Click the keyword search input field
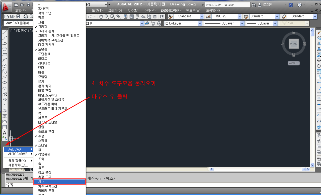The image size is (321, 195). 227,5
